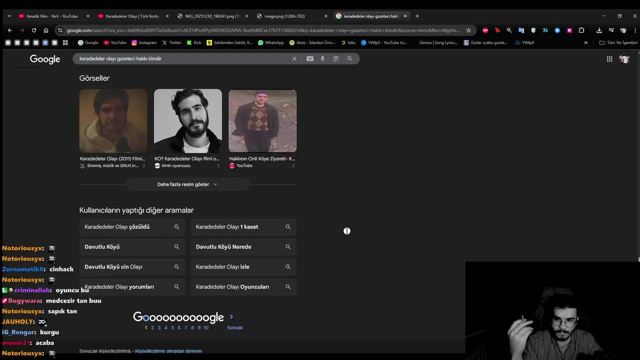
Task: Search Karadedeler Olayı çözüldü suggestion
Action: pyautogui.click(x=132, y=227)
